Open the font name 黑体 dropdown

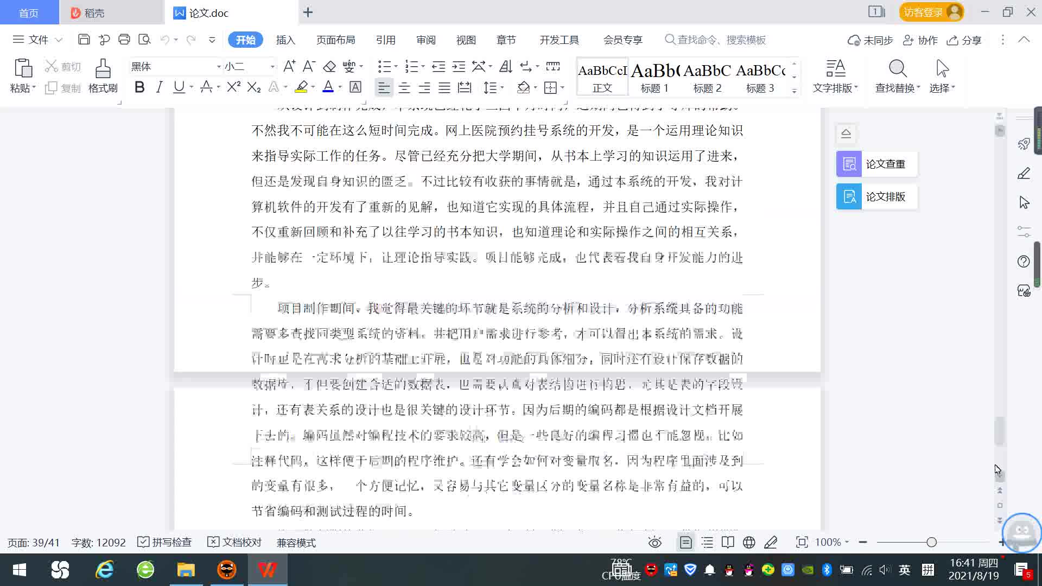click(x=219, y=67)
